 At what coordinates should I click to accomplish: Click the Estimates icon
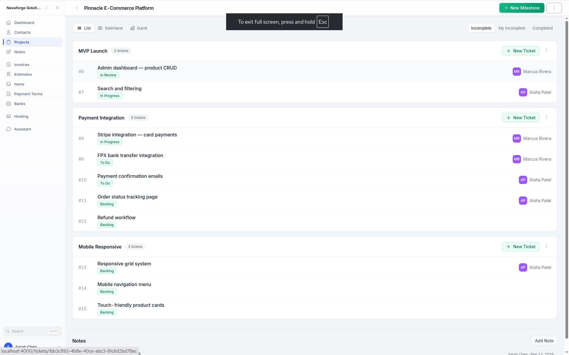9,74
